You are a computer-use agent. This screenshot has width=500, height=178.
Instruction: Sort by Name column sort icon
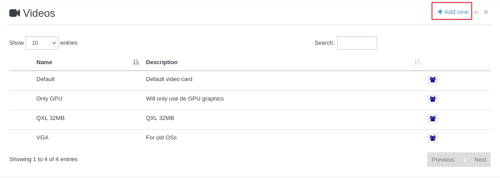coord(136,62)
